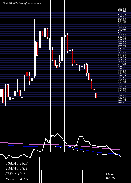Click the top price label 69.73

coord(122,9)
